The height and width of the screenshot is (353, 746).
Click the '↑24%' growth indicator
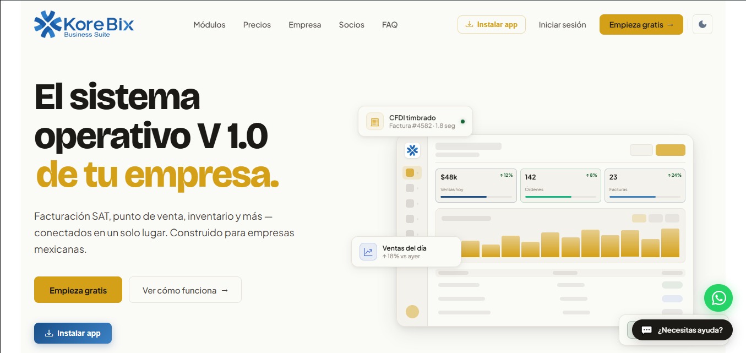click(x=674, y=175)
